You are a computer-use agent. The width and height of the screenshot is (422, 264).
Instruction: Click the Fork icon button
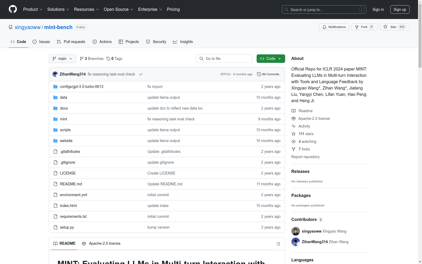point(357,27)
